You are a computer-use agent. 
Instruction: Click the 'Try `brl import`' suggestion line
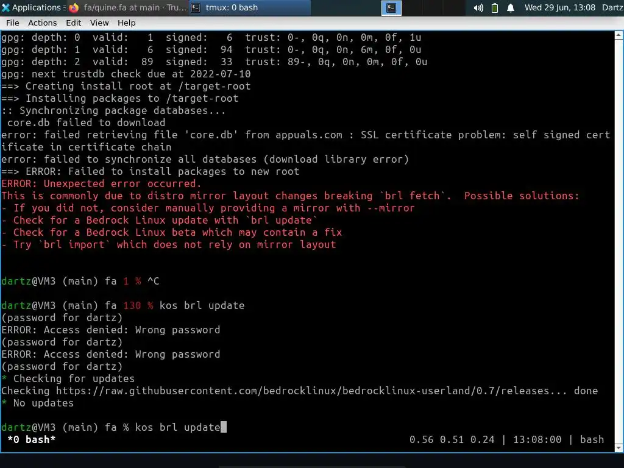[168, 244]
